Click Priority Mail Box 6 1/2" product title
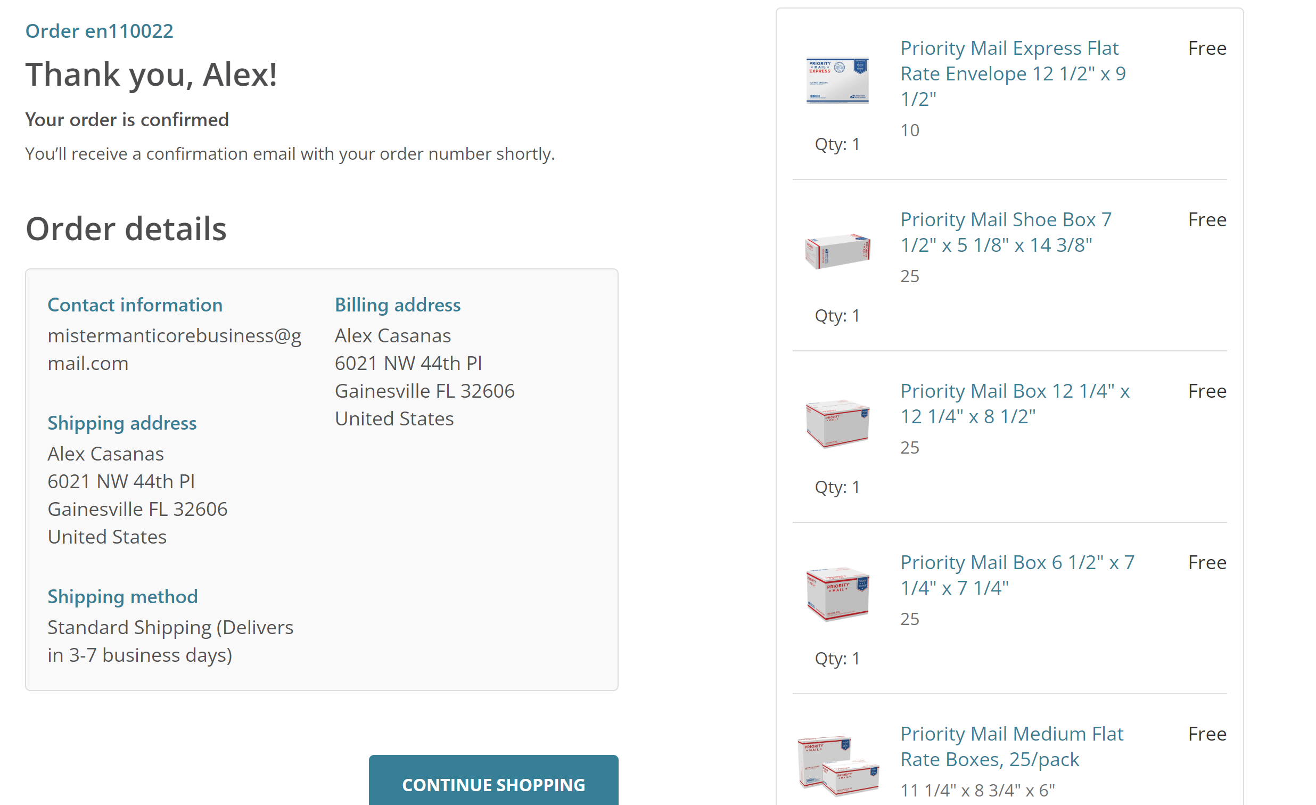 click(x=1017, y=575)
